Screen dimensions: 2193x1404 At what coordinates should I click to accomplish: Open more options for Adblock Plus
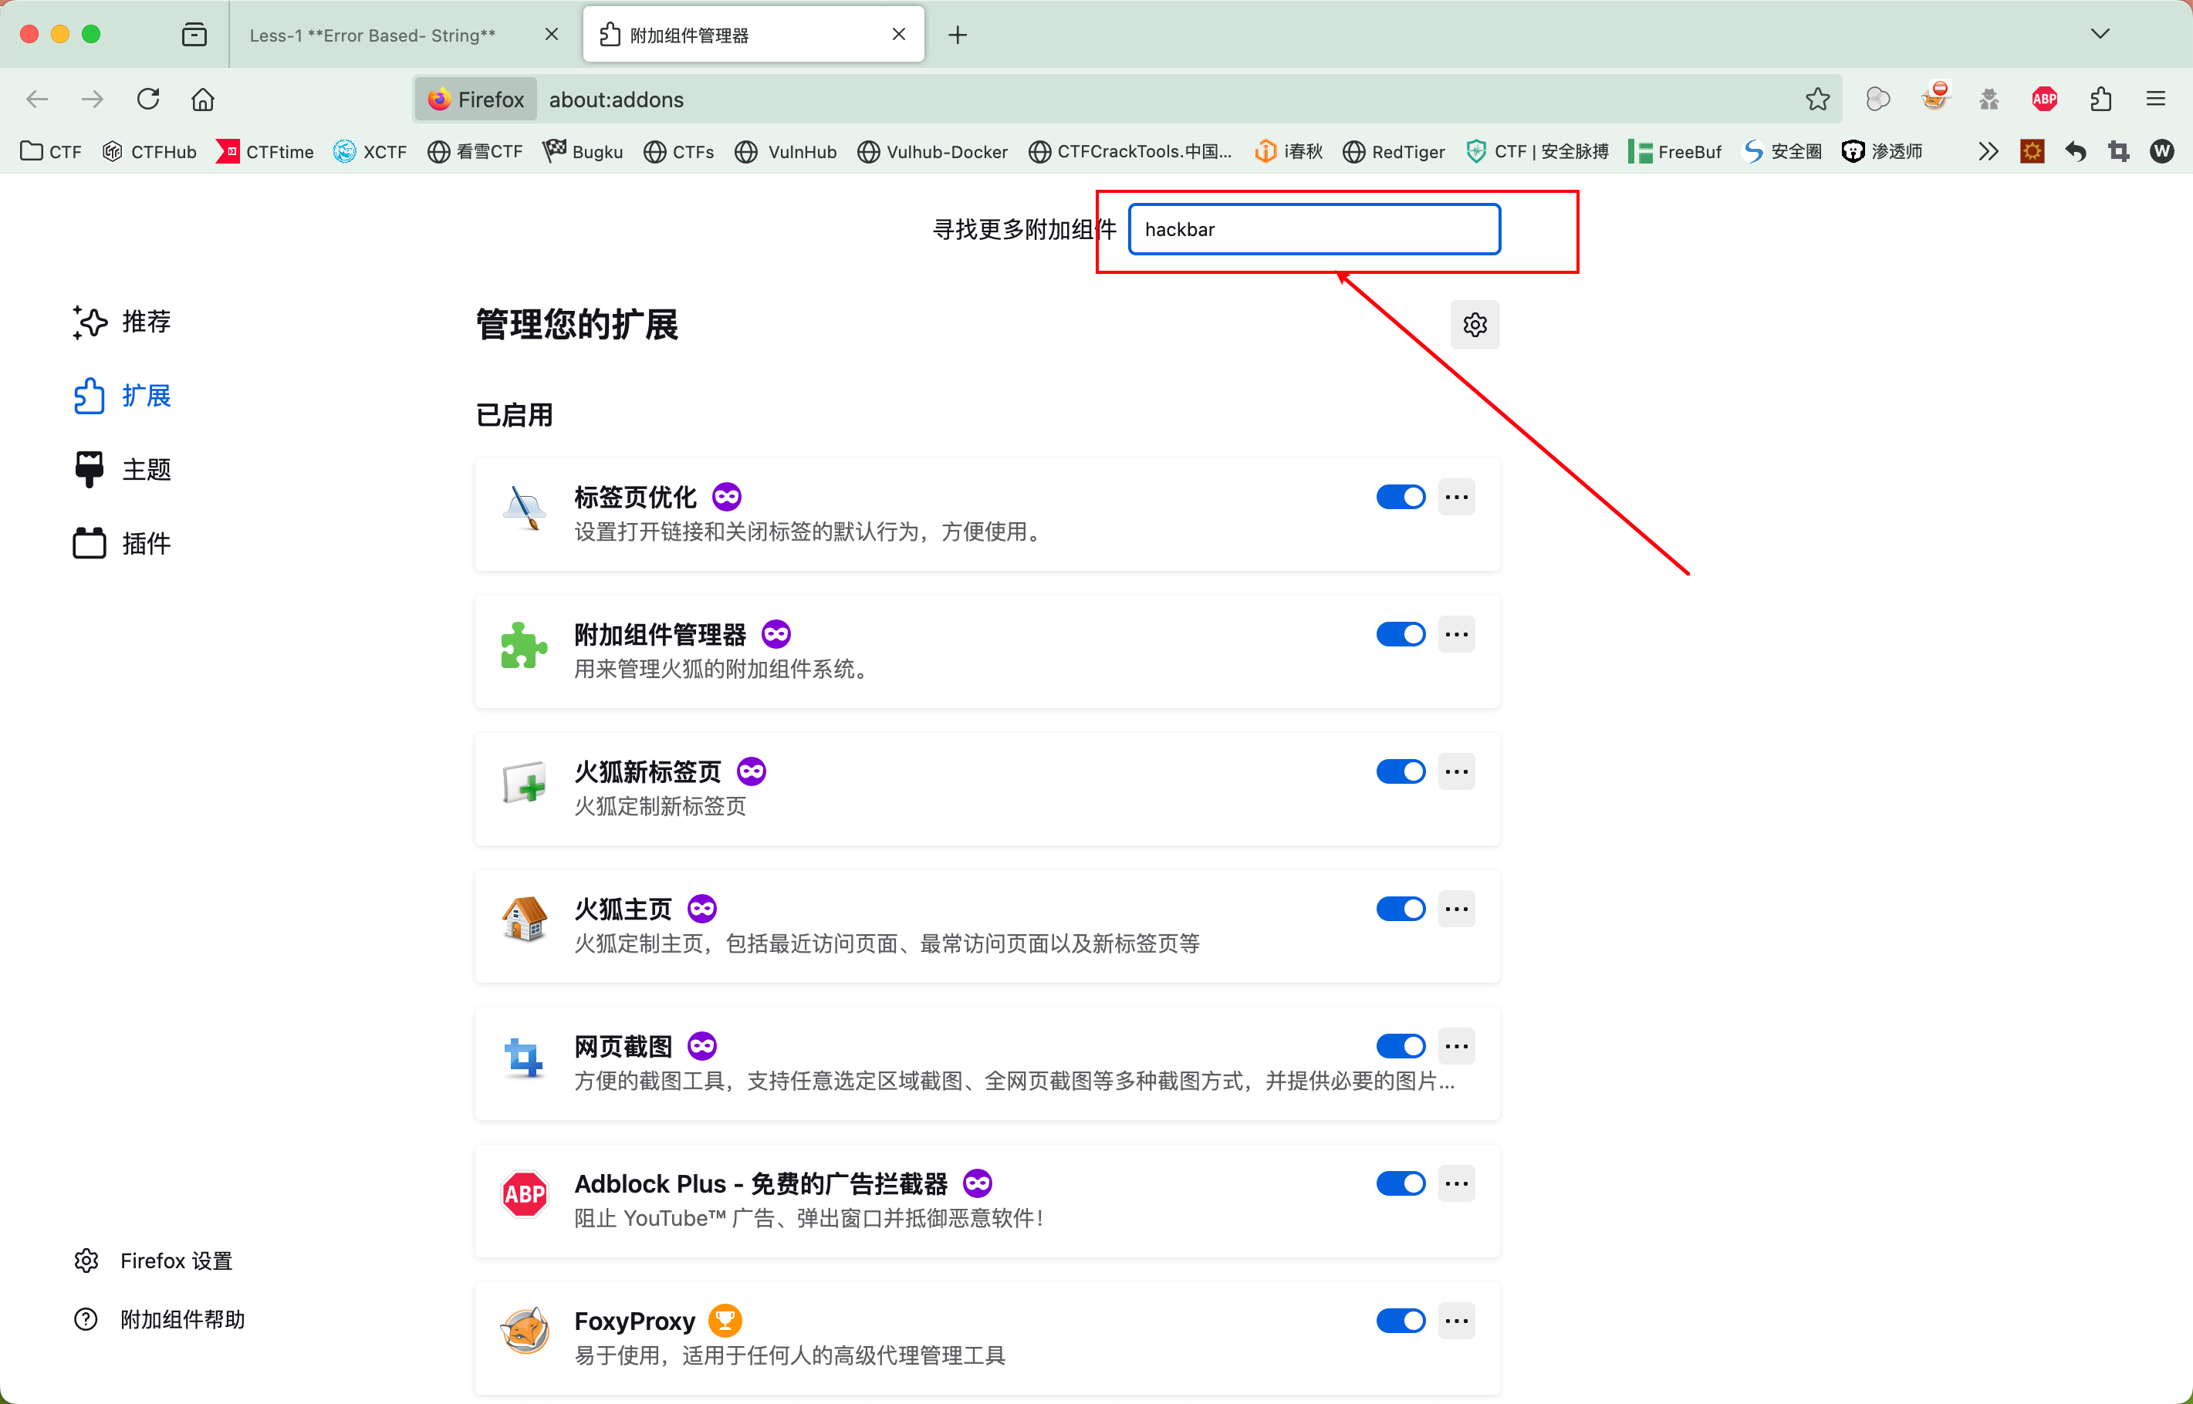(1456, 1183)
